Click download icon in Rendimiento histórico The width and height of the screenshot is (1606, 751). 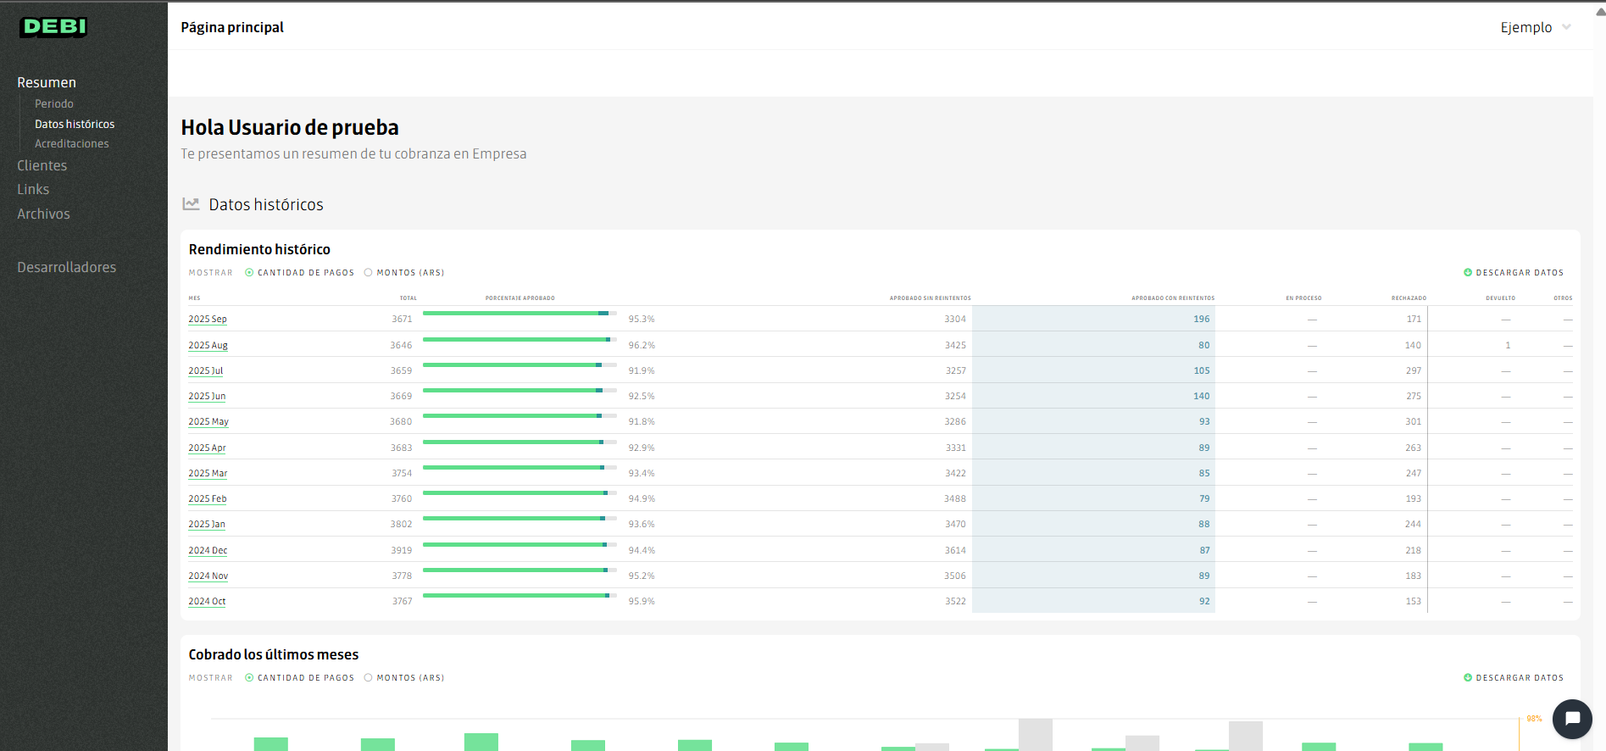pos(1468,273)
